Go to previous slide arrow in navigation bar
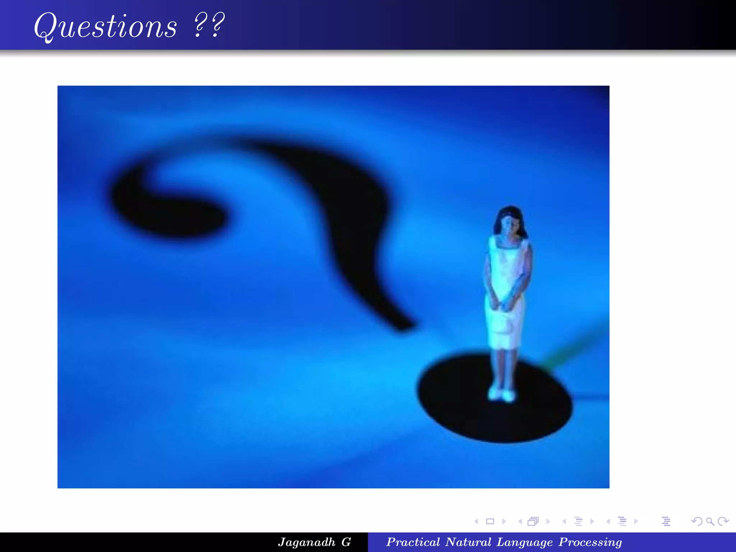 (x=476, y=521)
